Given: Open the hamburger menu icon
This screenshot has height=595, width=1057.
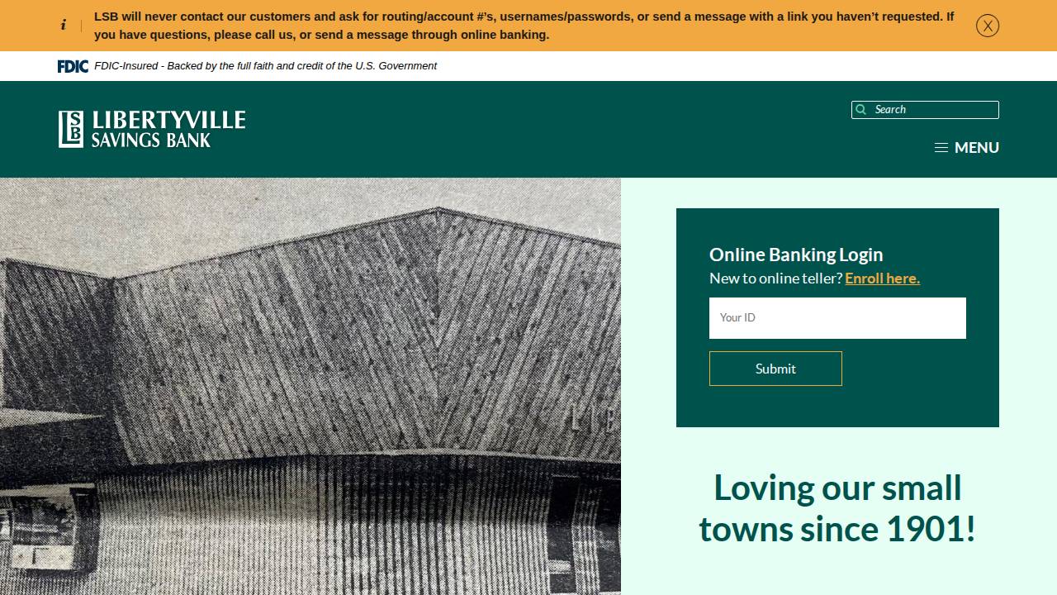Looking at the screenshot, I should click(941, 147).
